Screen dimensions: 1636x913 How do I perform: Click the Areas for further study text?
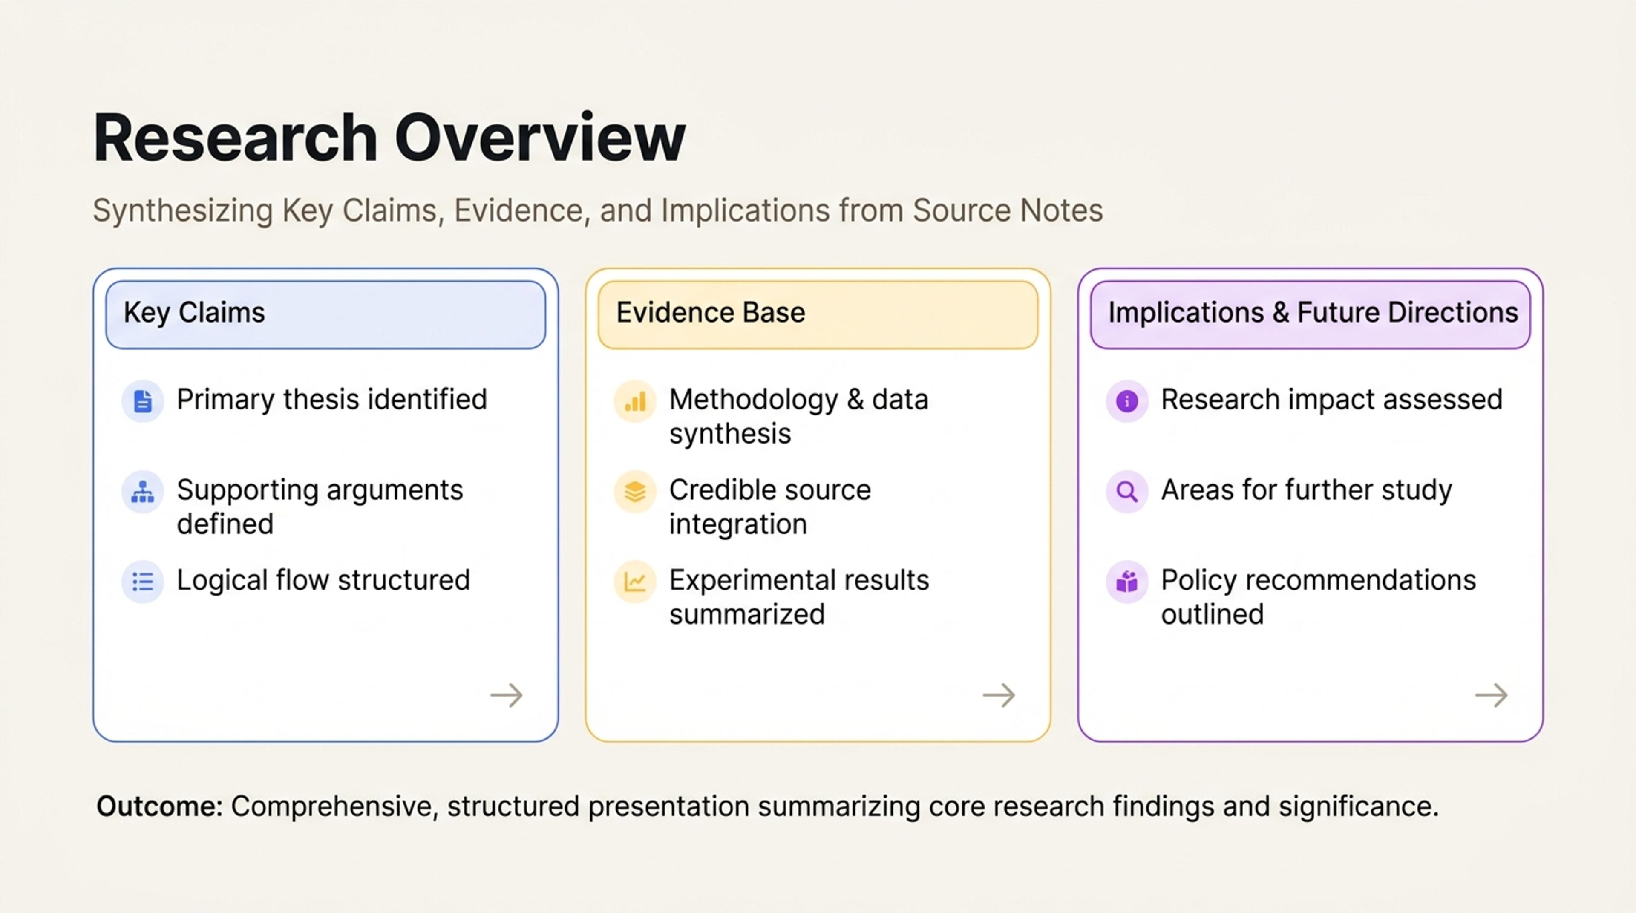1306,490
